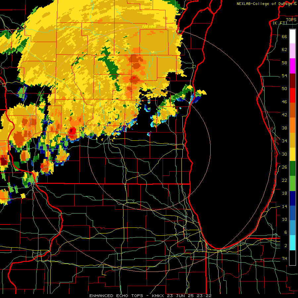
Task: Select the light pink legend swatch
Action: 292,51
